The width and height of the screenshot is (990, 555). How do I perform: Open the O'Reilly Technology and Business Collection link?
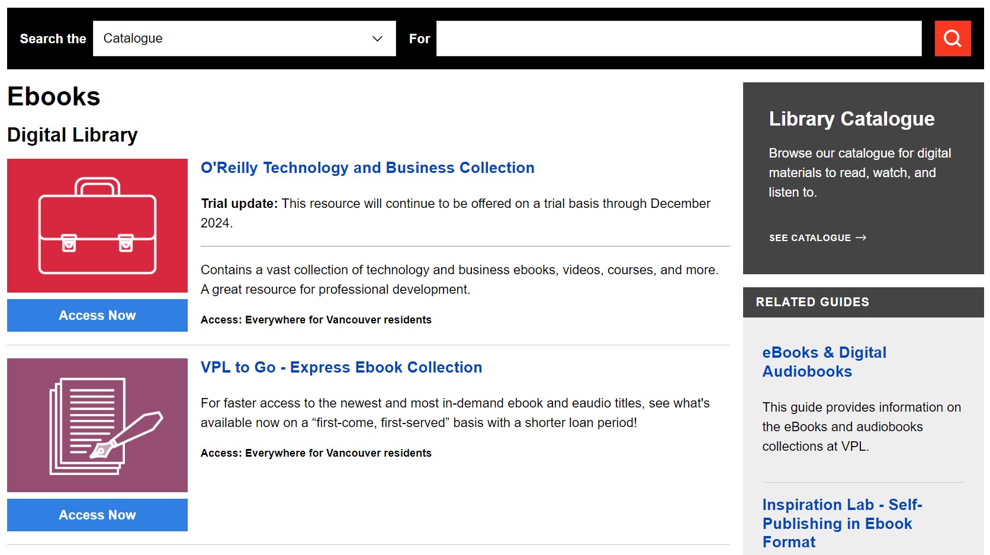coord(367,168)
